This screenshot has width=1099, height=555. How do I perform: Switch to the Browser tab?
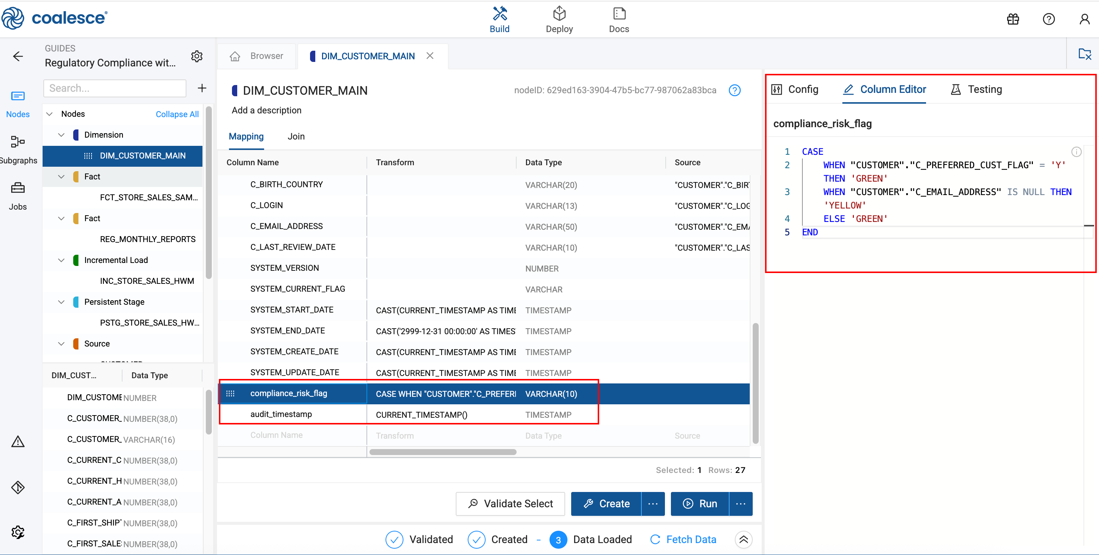coord(257,56)
